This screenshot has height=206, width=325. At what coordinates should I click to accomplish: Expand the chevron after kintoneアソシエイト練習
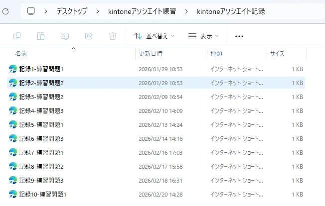click(x=186, y=11)
